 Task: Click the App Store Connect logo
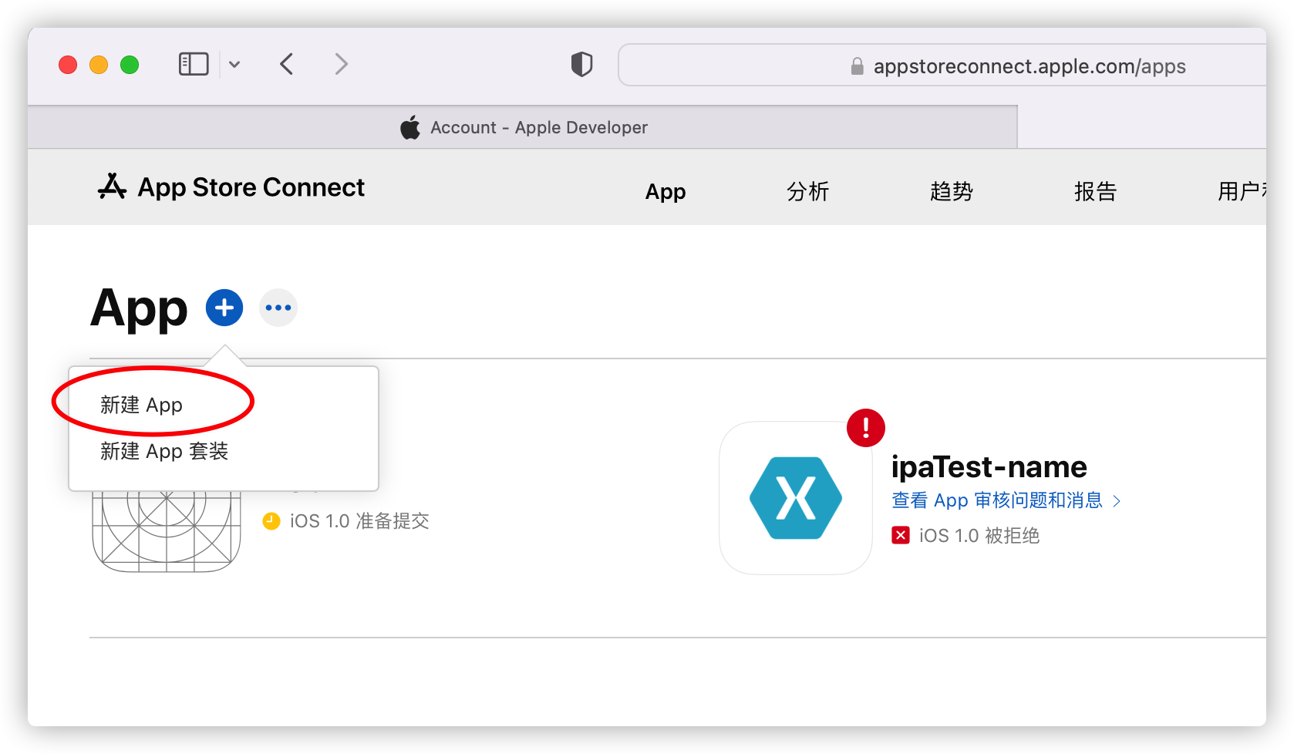coord(231,187)
